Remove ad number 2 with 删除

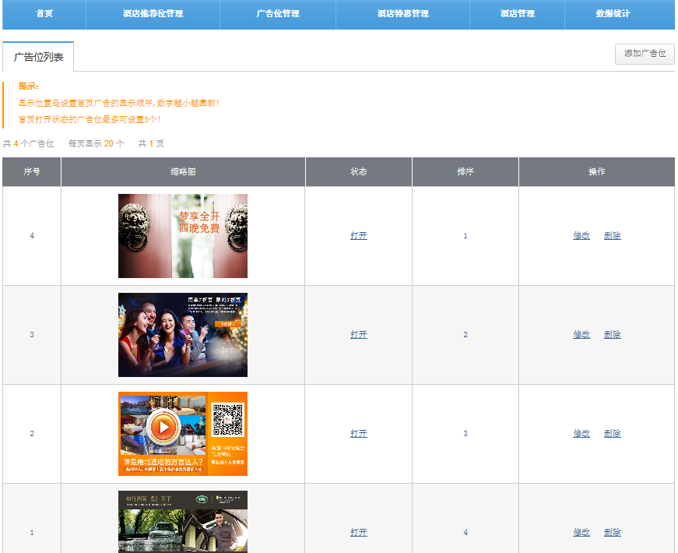[613, 434]
